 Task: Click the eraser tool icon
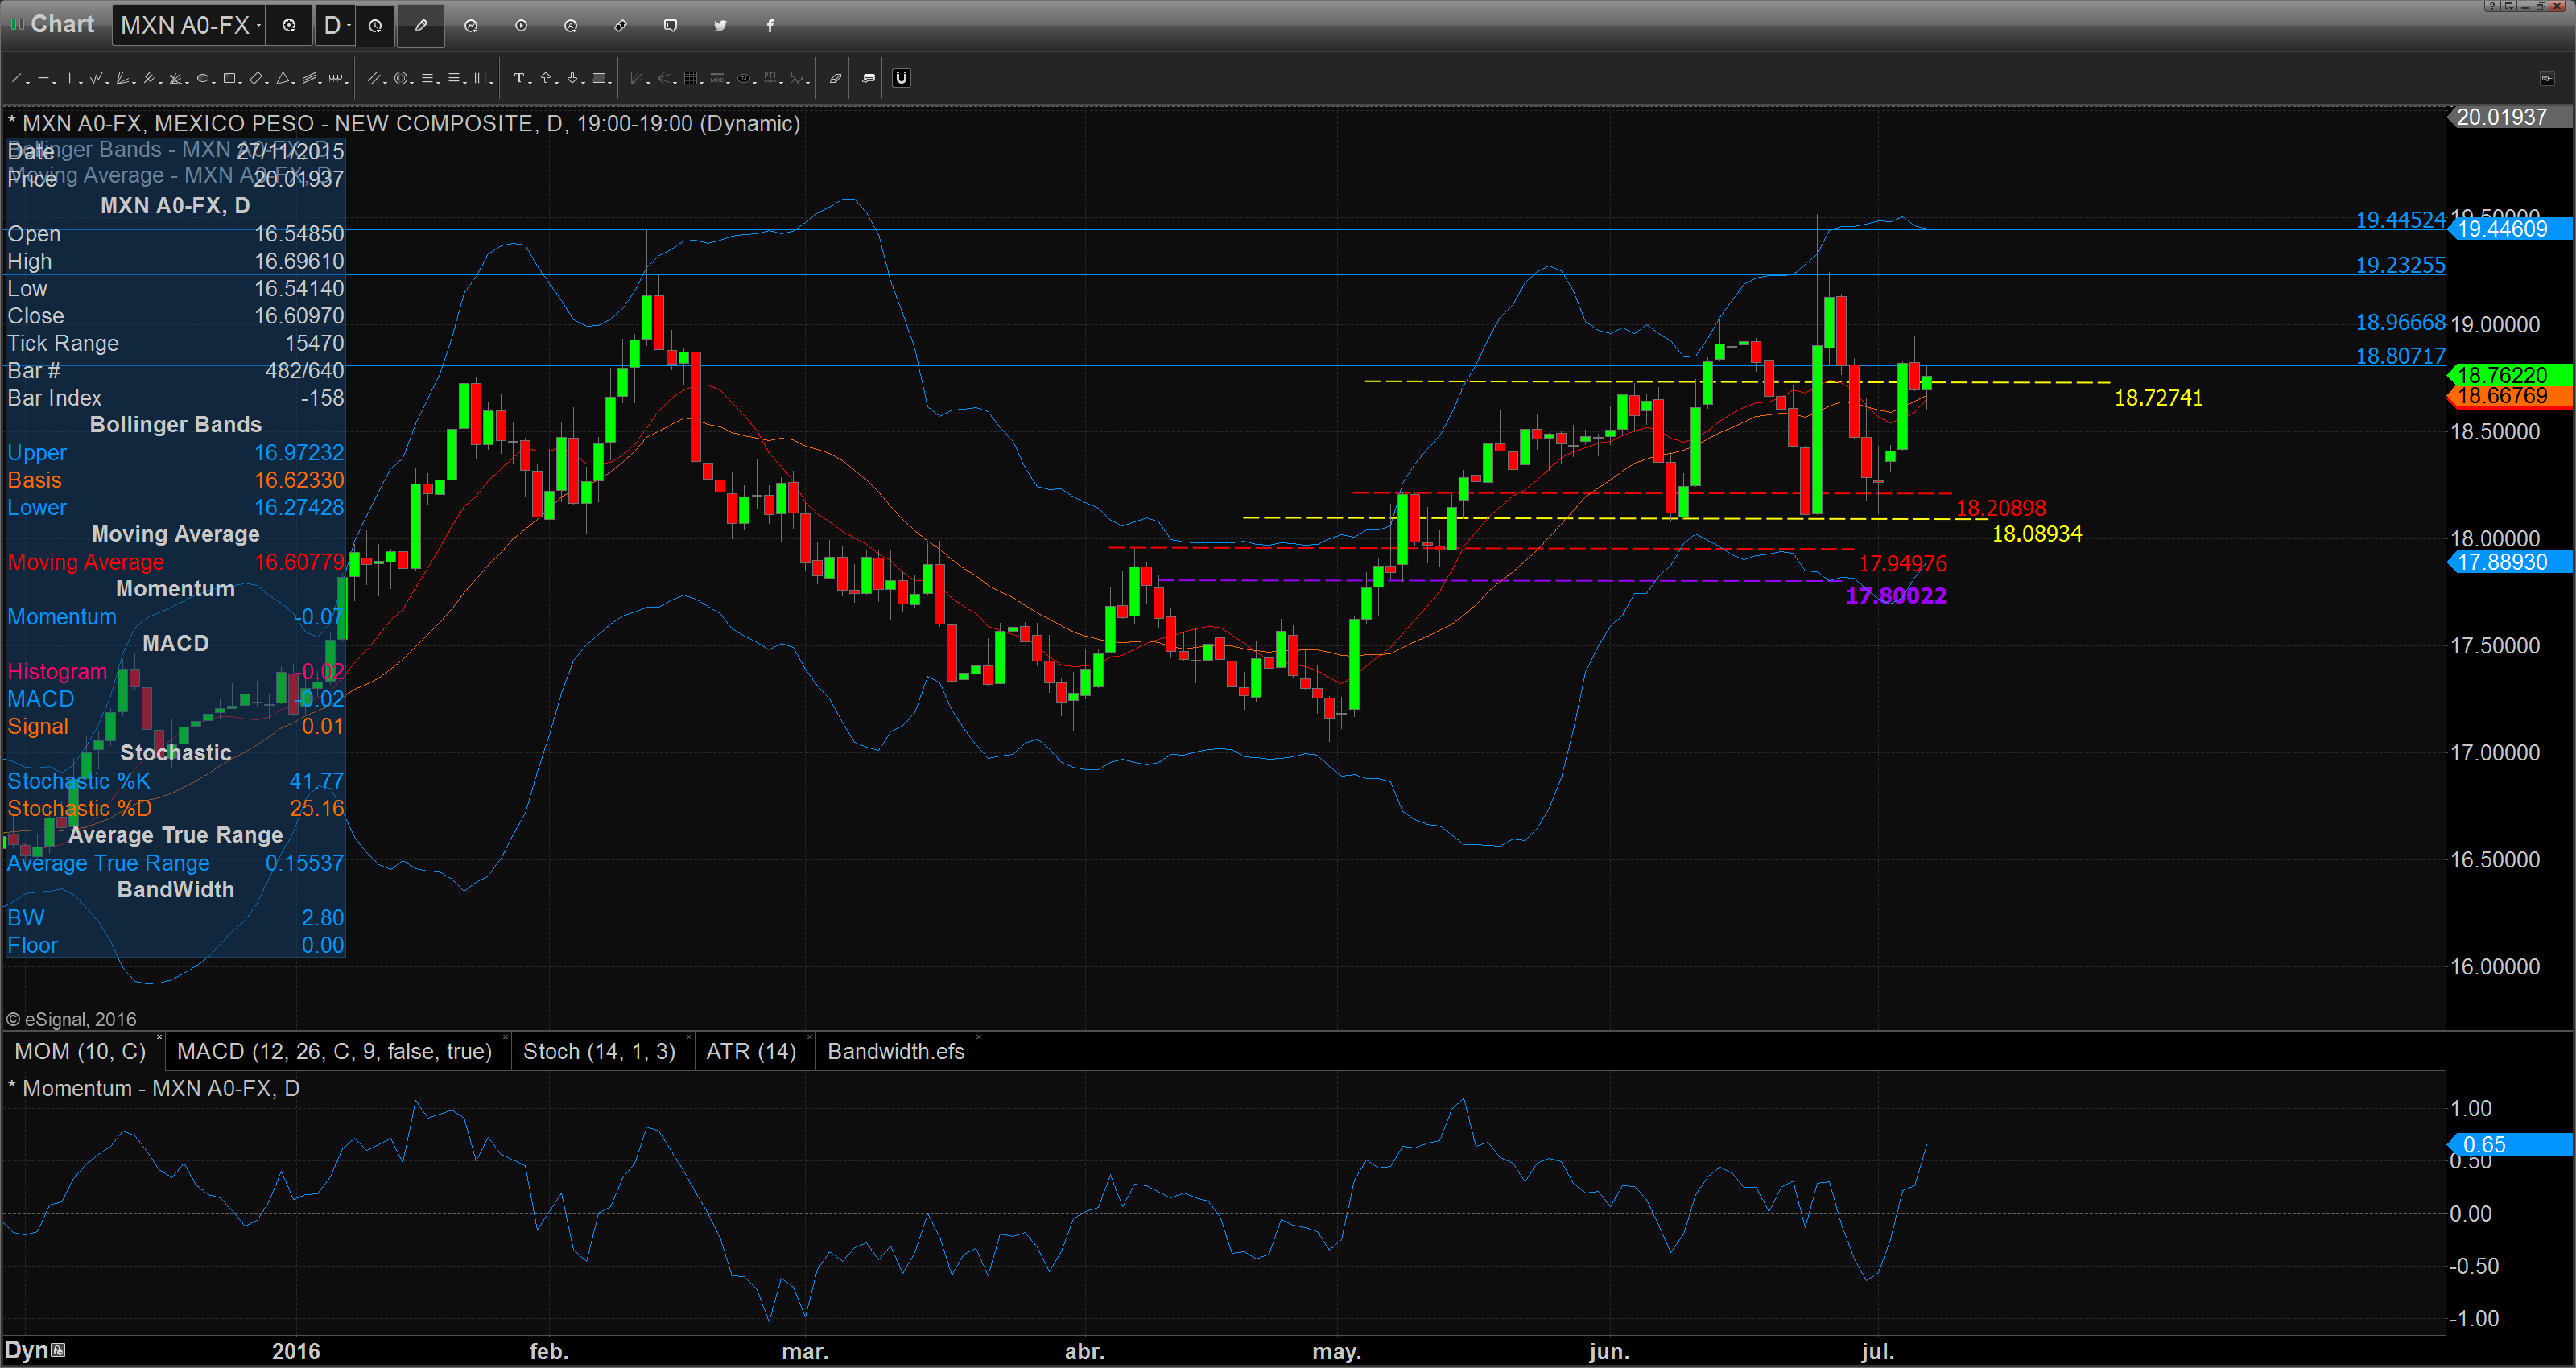pyautogui.click(x=836, y=78)
